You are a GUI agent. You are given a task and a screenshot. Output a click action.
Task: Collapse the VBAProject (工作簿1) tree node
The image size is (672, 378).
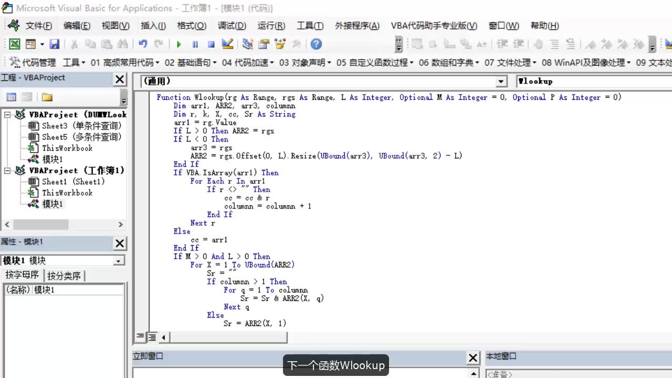(7, 170)
